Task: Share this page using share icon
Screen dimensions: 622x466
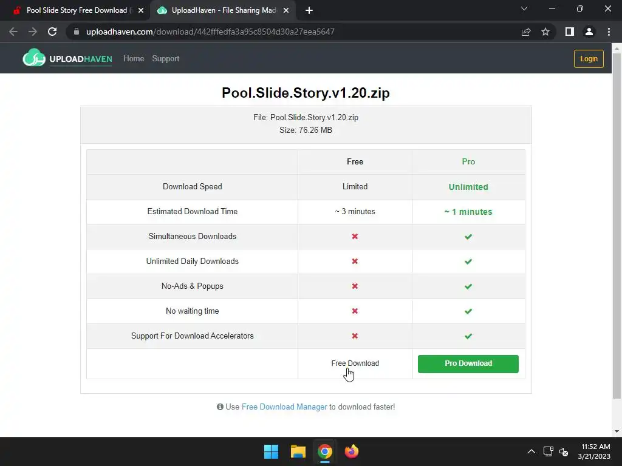Action: (526, 32)
